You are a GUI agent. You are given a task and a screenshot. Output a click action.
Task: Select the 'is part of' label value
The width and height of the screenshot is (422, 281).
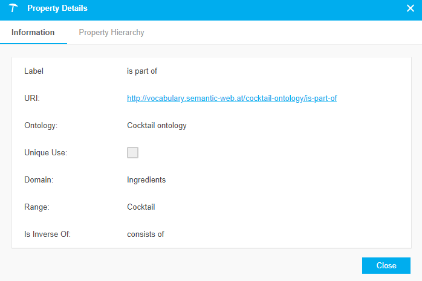coord(142,71)
